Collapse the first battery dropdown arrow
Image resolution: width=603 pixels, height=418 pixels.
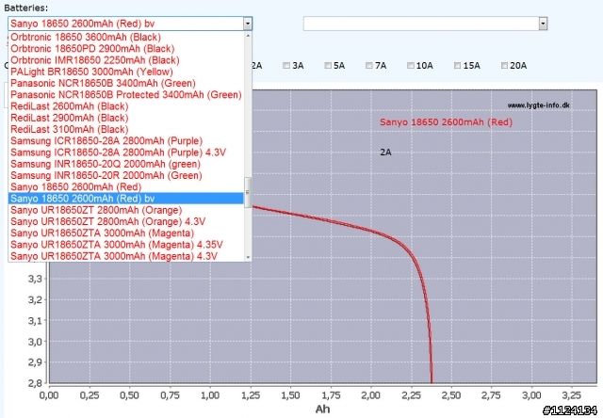pos(248,24)
